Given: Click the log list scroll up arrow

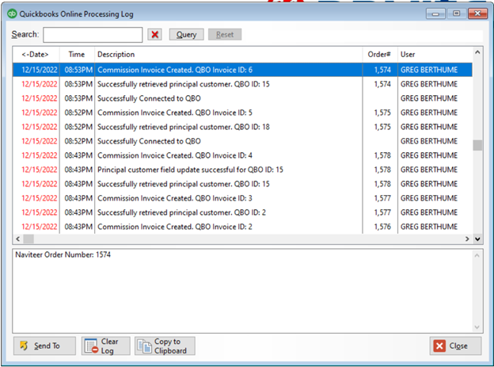Looking at the screenshot, I should pos(477,52).
